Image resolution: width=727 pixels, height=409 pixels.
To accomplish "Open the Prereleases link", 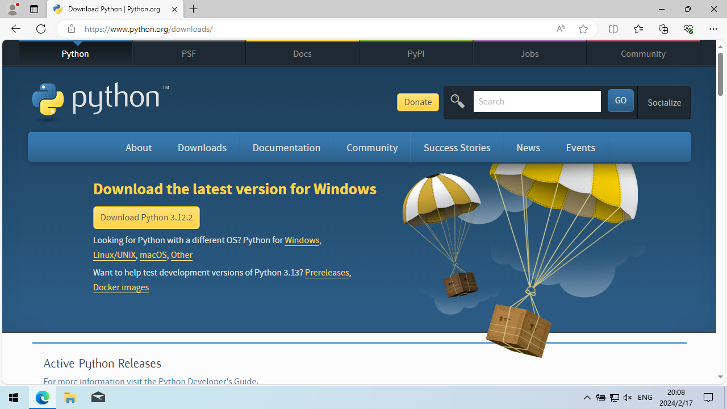I will (x=327, y=273).
